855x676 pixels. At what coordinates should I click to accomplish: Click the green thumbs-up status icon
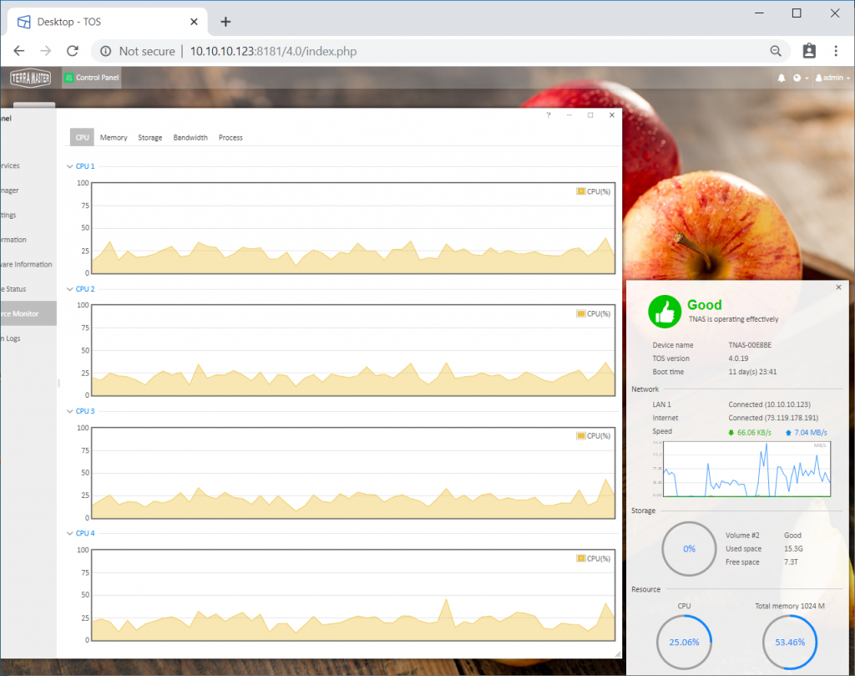[x=665, y=312]
